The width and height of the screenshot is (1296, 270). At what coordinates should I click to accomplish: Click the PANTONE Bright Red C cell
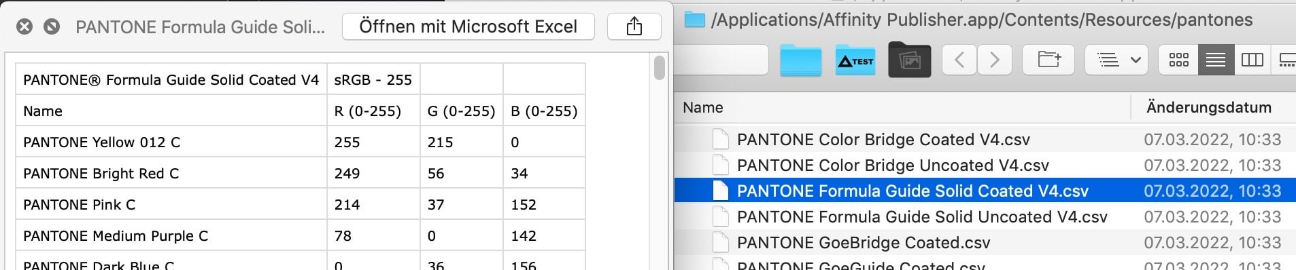coord(171,173)
